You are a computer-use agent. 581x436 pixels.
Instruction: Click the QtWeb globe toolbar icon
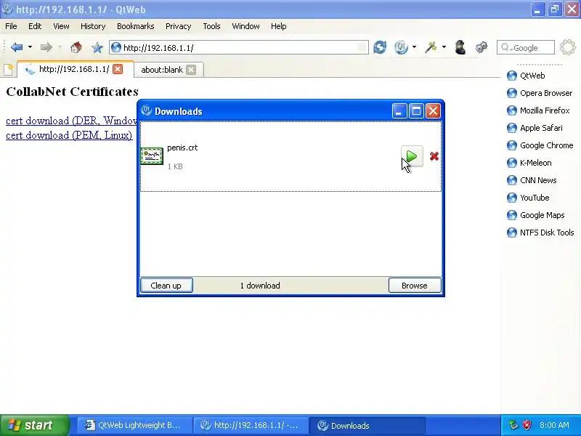click(401, 47)
